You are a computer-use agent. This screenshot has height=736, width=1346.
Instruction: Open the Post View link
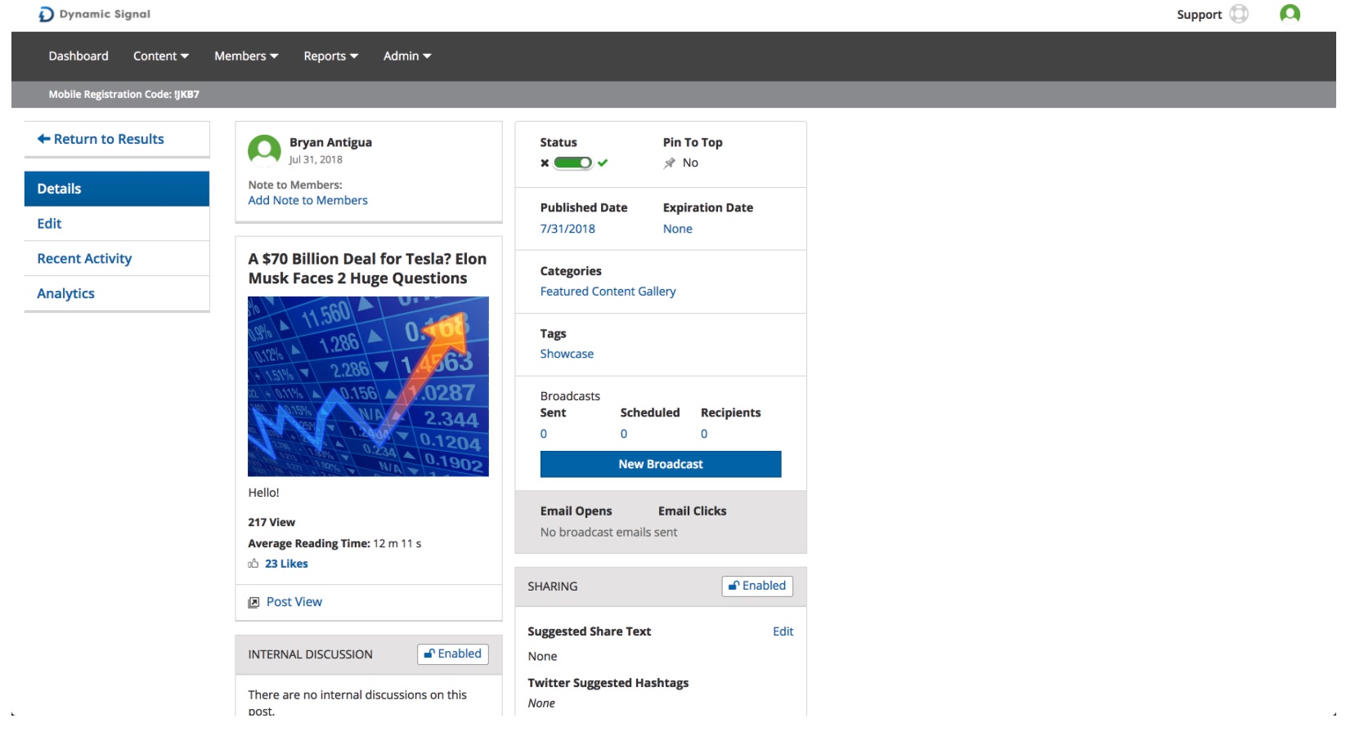(294, 602)
